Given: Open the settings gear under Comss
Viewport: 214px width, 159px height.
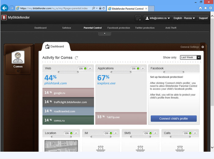Looking at the screenshot, I should (x=18, y=71).
